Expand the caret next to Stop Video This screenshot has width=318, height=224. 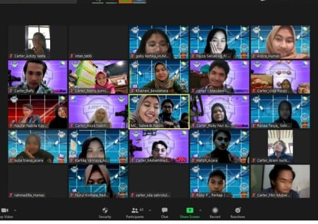pos(15,210)
